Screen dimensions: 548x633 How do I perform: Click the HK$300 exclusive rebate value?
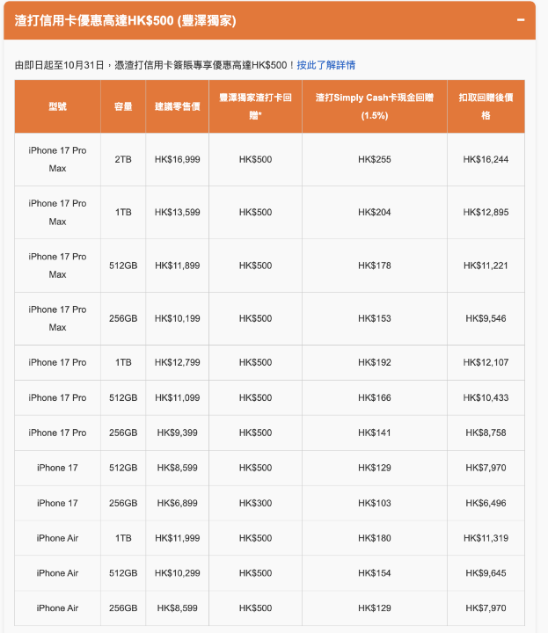pyautogui.click(x=255, y=503)
